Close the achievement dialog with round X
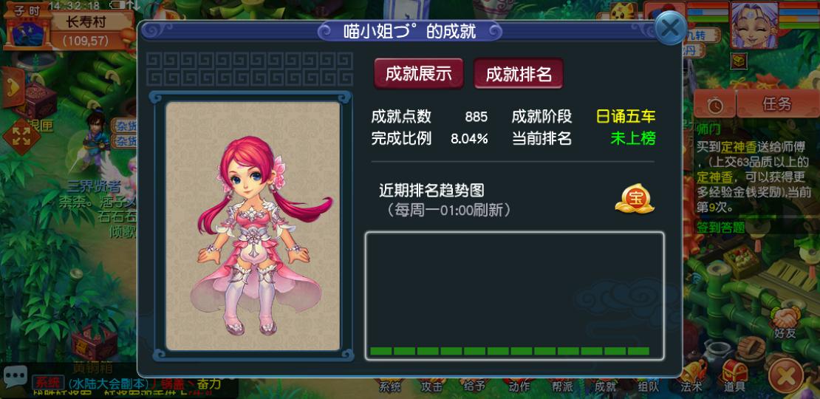 pos(670,28)
